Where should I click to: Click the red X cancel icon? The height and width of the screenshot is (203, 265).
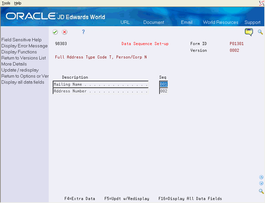[64, 32]
